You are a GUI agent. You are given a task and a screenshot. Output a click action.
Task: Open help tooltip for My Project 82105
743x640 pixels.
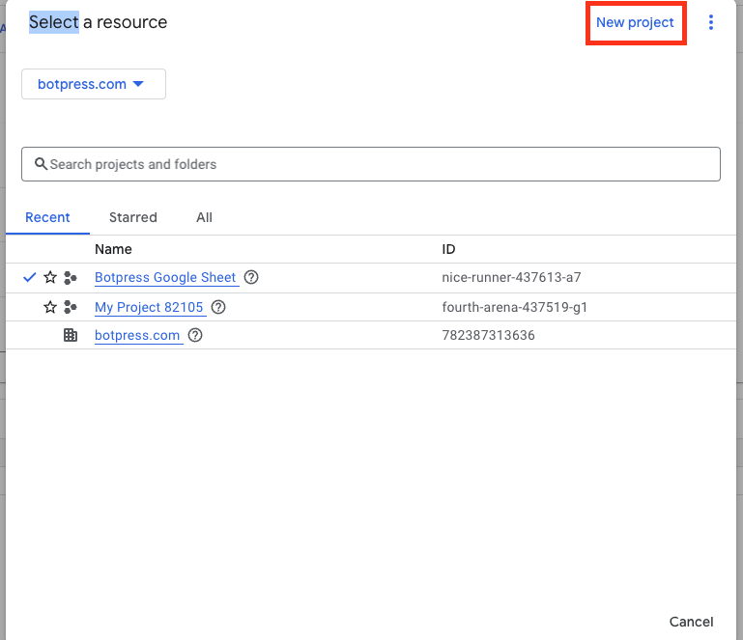pos(218,307)
